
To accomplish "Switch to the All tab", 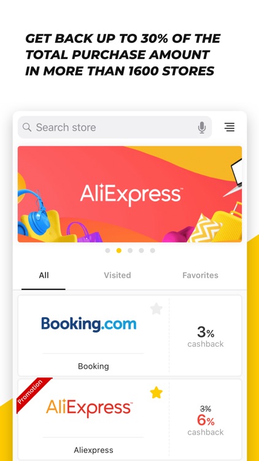I will [x=44, y=275].
